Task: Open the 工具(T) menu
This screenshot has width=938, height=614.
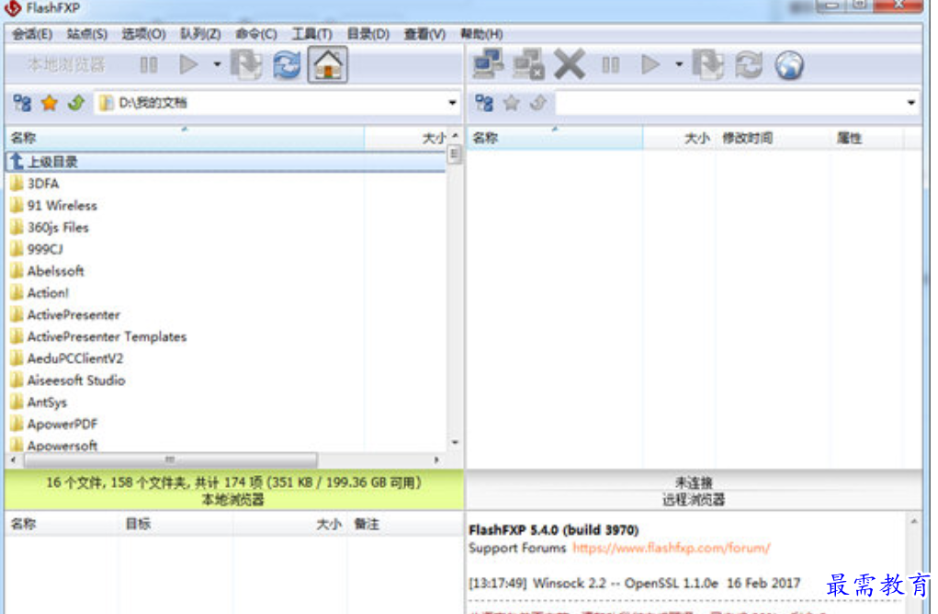Action: [x=311, y=34]
